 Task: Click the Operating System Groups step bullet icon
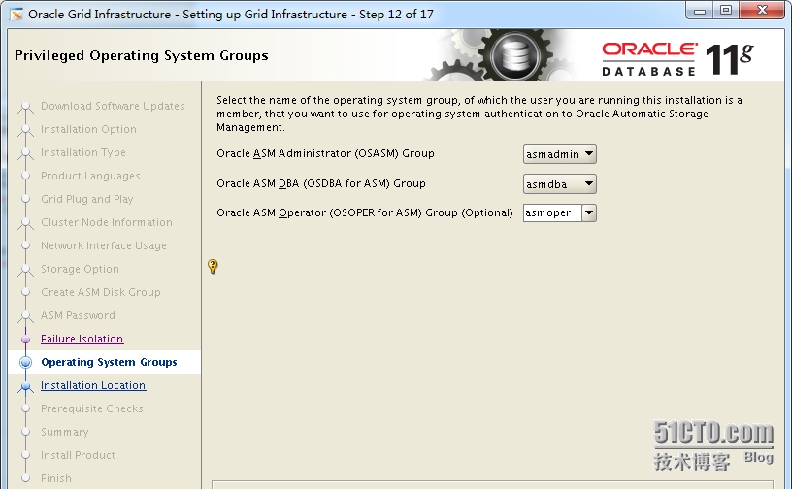click(25, 362)
